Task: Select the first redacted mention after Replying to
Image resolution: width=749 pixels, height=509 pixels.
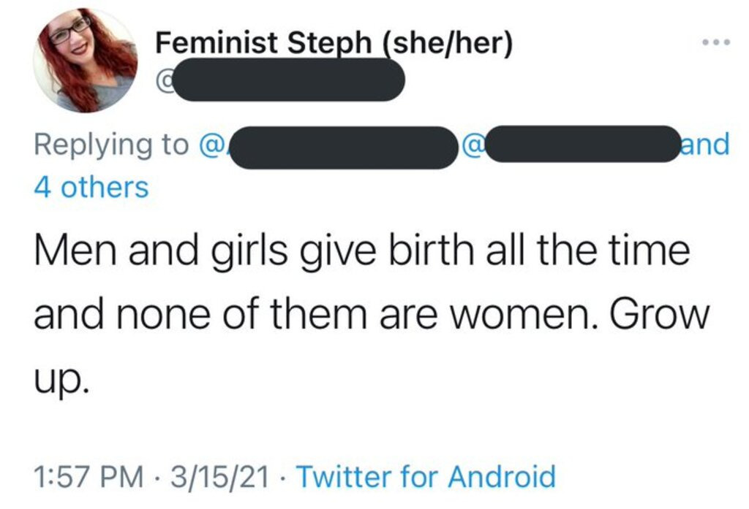Action: click(344, 148)
